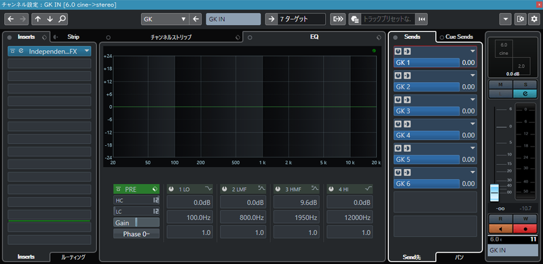Go to previous channel with left arrow

[11, 19]
